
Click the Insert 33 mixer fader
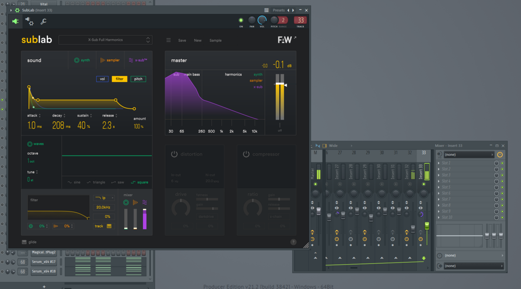(x=427, y=226)
